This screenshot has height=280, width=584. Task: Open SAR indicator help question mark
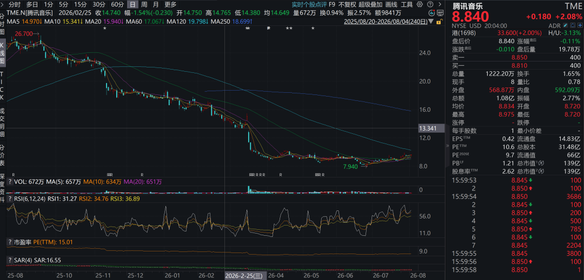coord(10,261)
